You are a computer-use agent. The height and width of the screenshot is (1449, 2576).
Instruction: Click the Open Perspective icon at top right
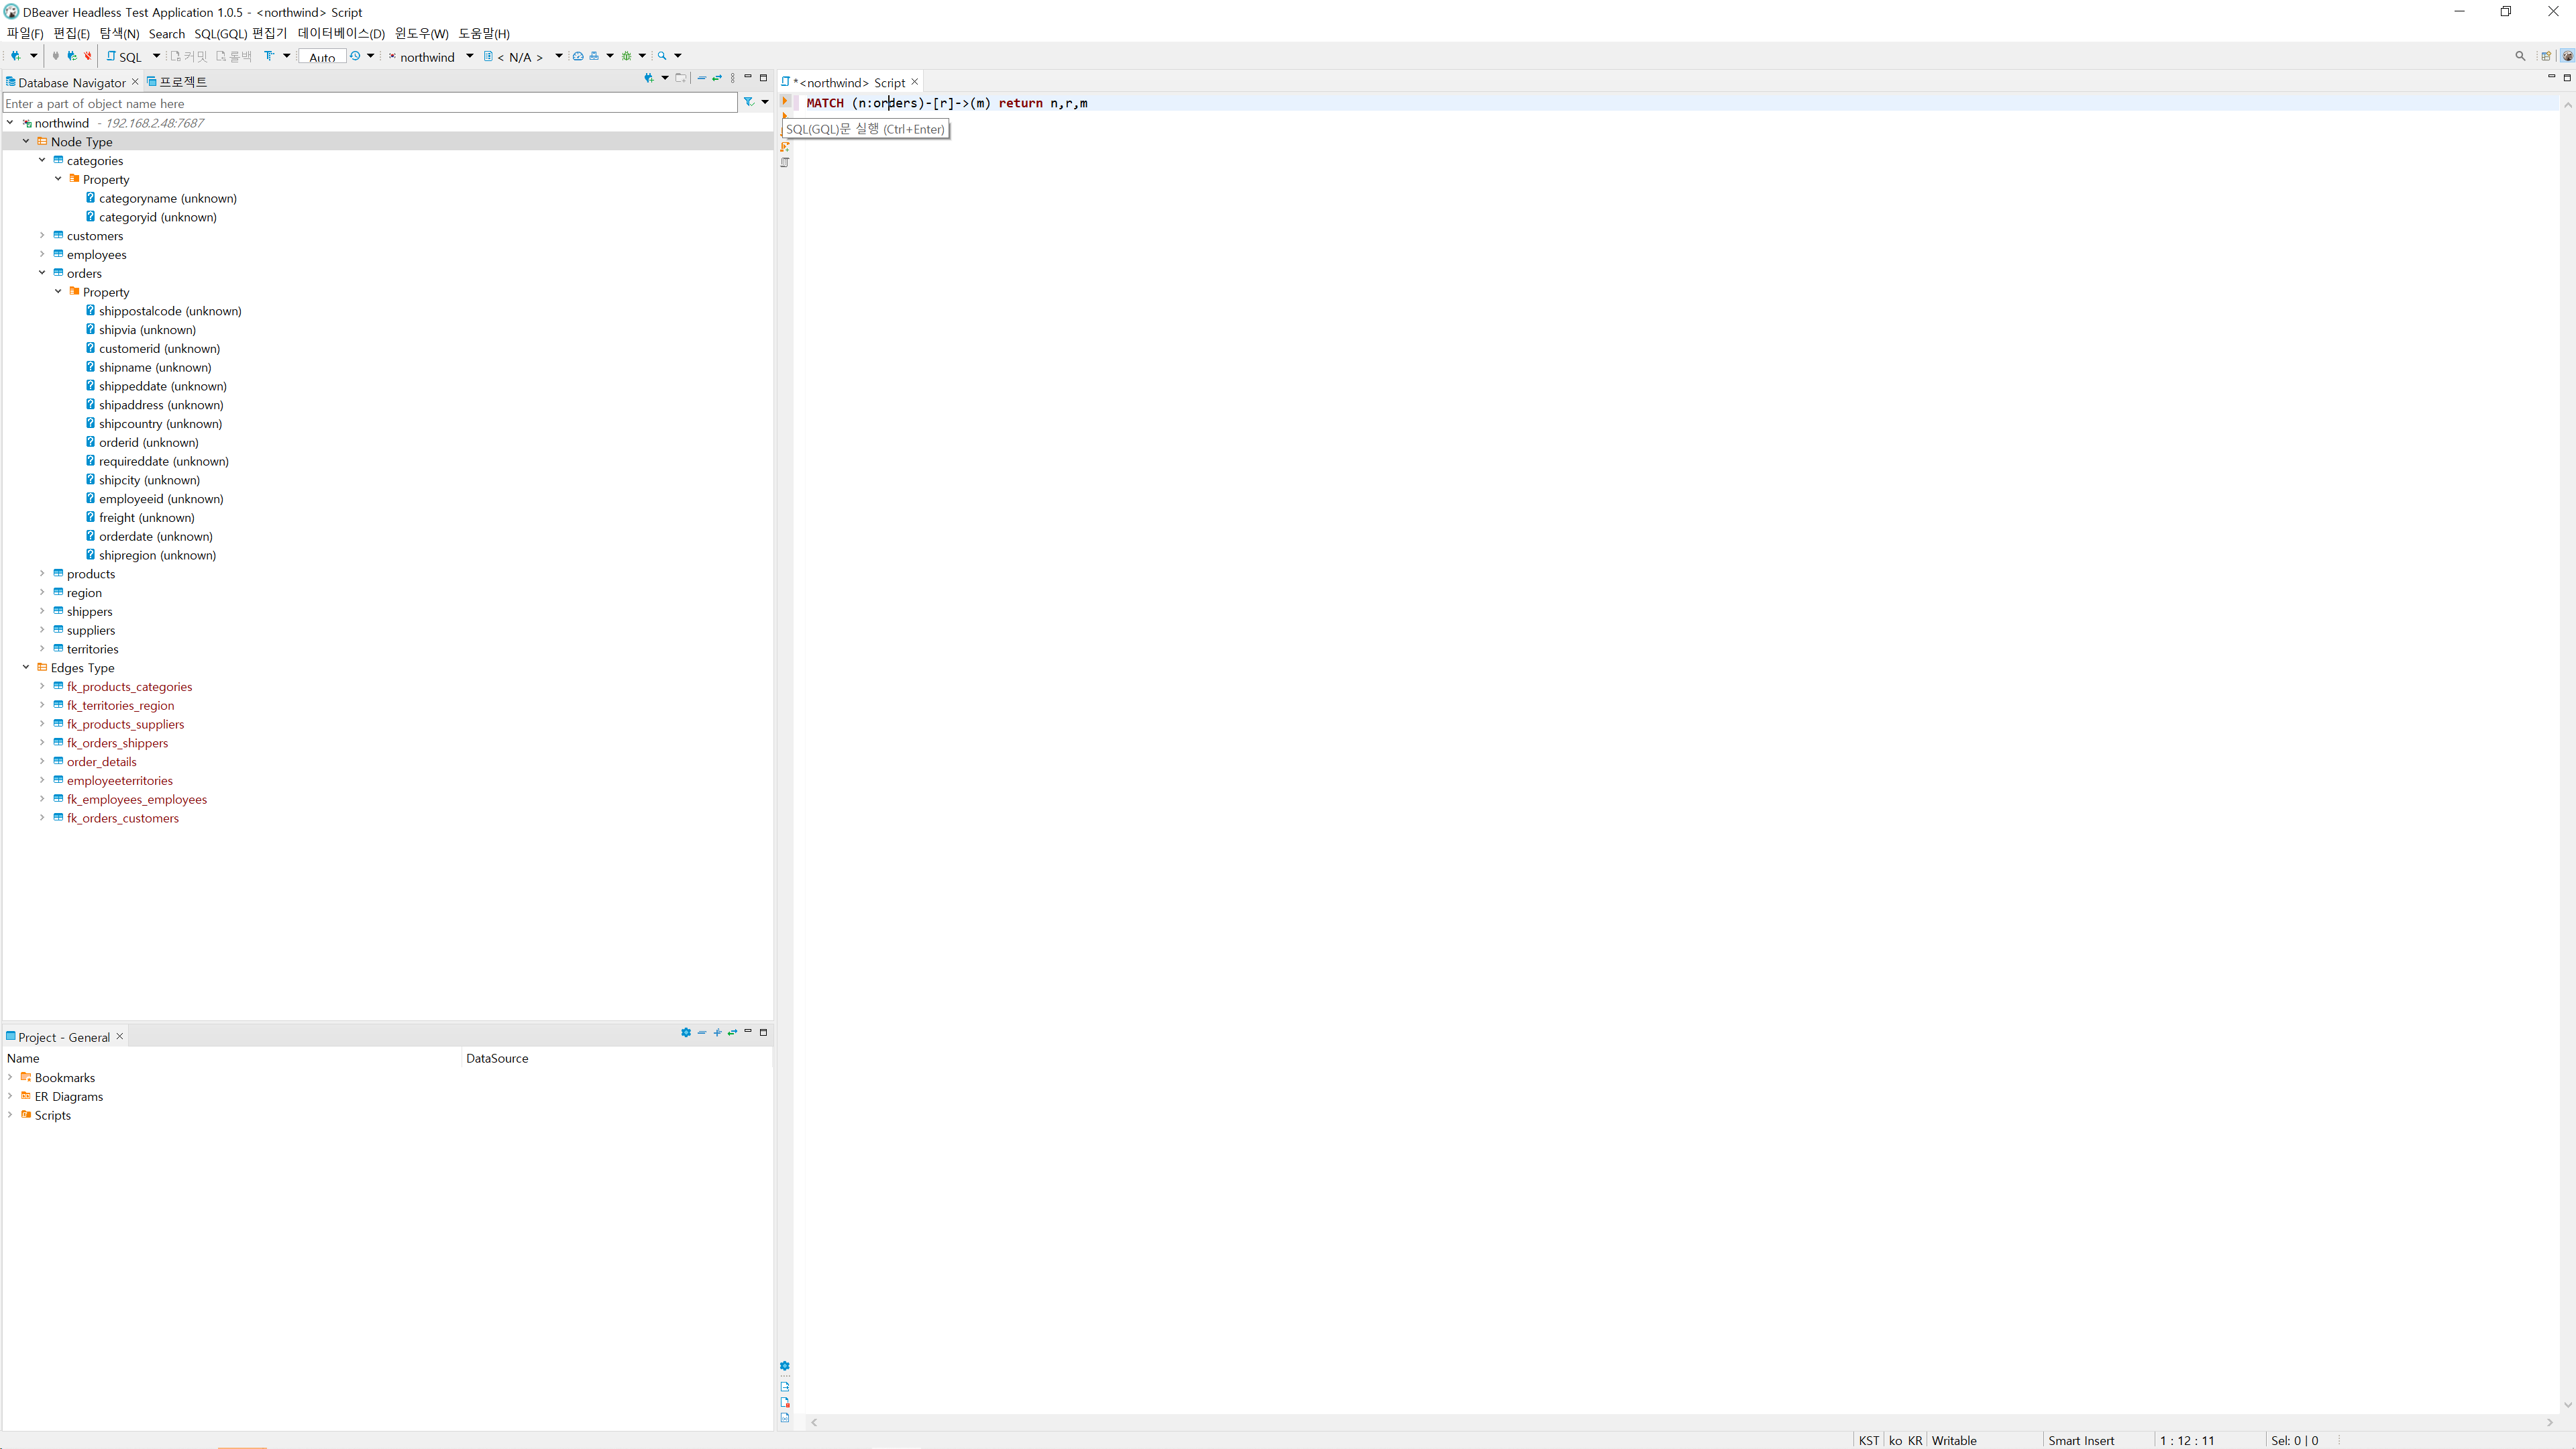[2546, 56]
